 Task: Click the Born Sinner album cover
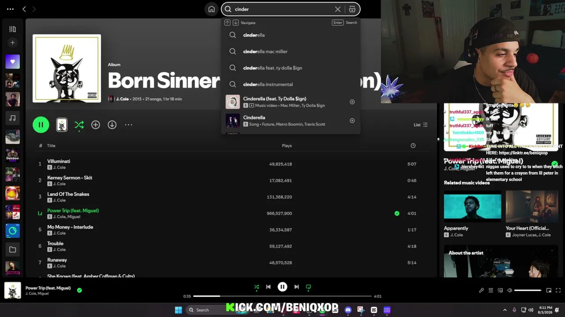click(67, 68)
